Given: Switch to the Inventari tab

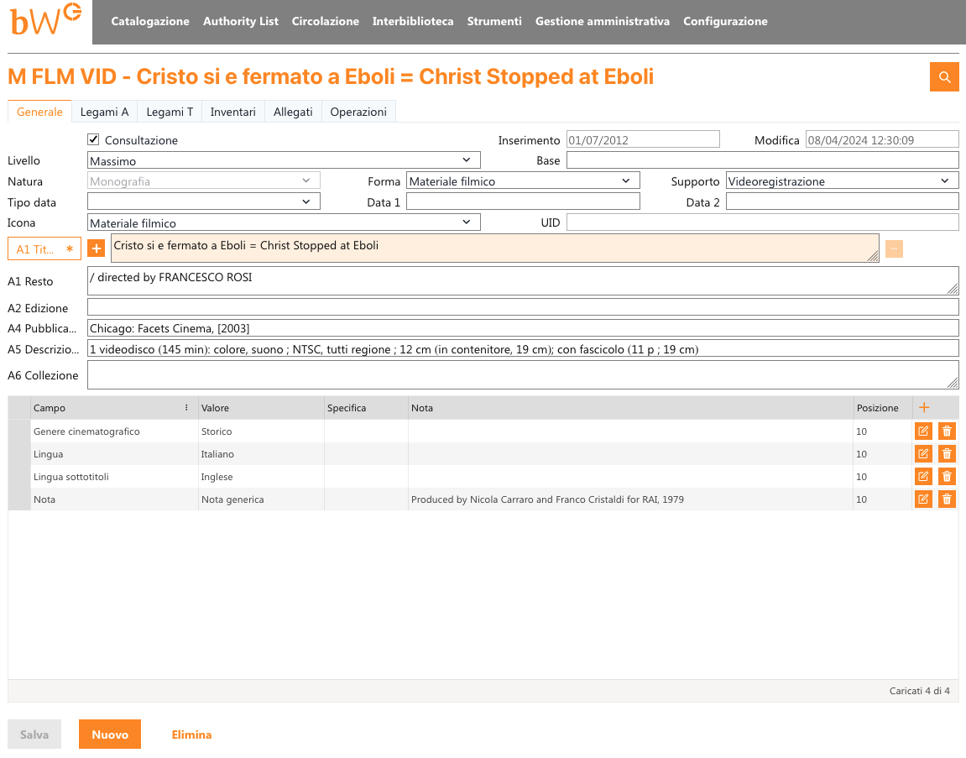Looking at the screenshot, I should point(232,112).
